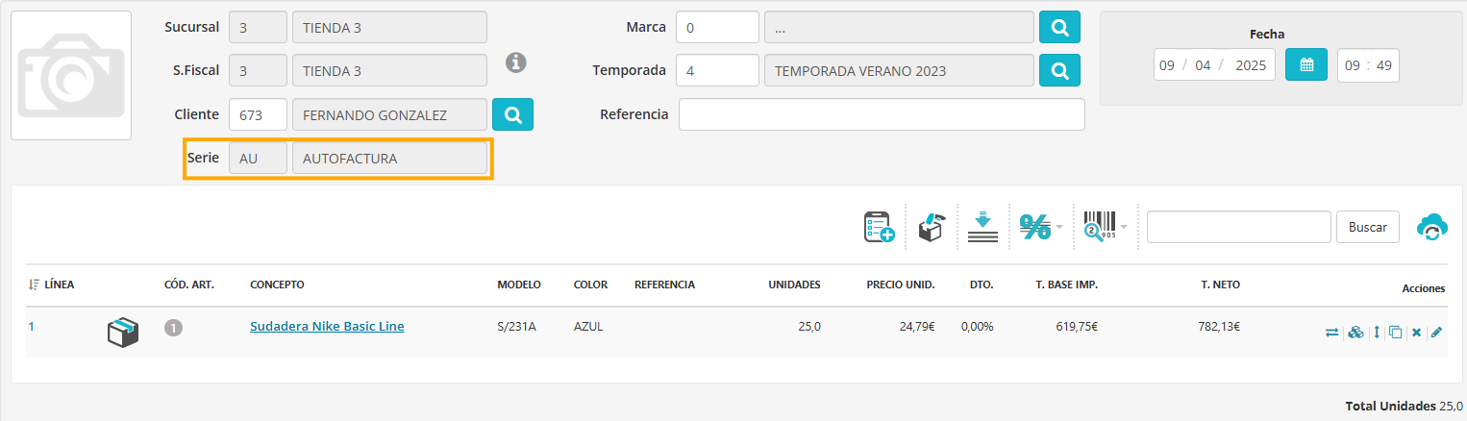Click the vertical move arrow icon

pos(1377,333)
